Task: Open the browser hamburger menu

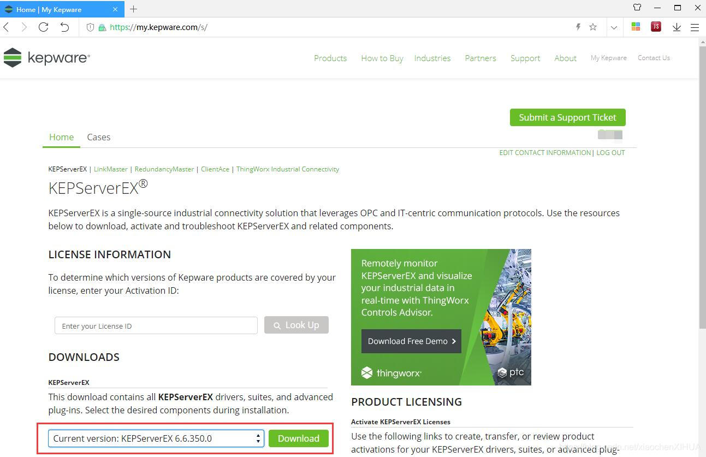Action: coord(695,27)
